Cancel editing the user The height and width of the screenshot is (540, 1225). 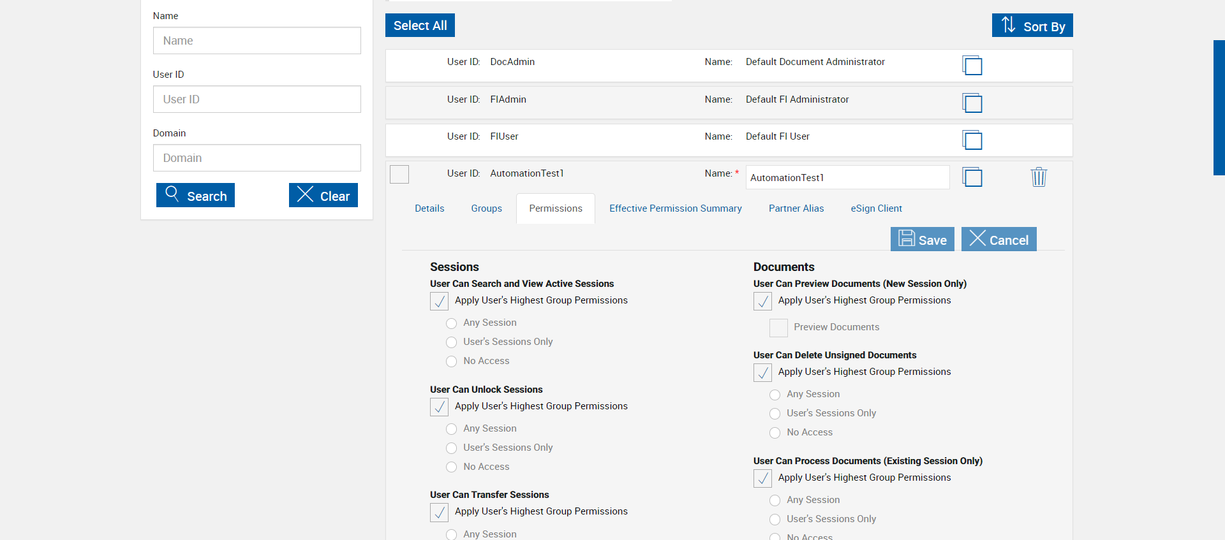[999, 239]
